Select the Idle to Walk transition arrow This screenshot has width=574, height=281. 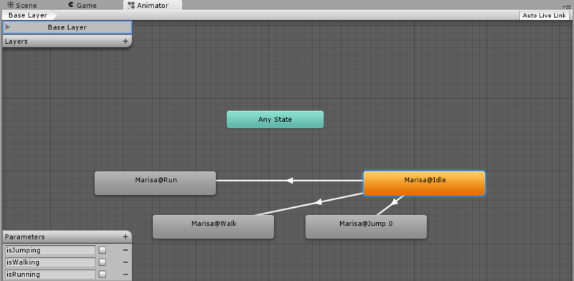point(318,202)
